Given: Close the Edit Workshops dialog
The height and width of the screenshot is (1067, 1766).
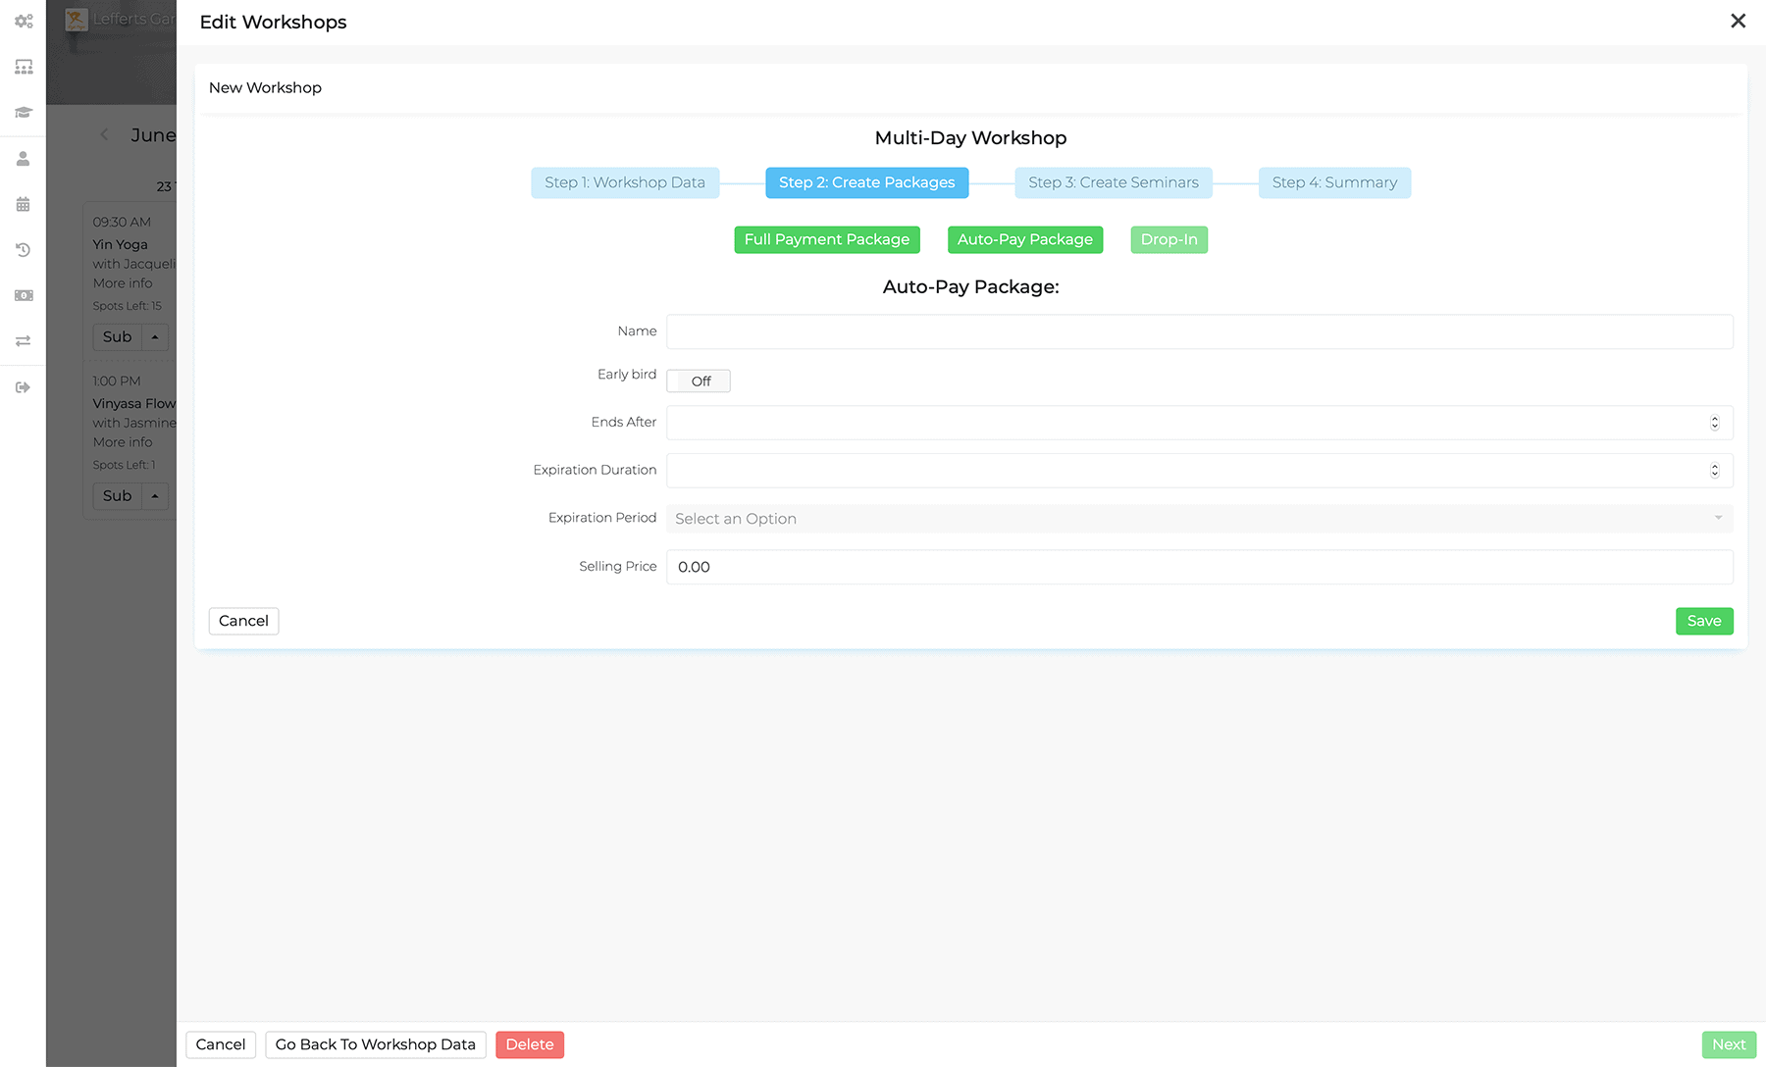Looking at the screenshot, I should (x=1738, y=21).
